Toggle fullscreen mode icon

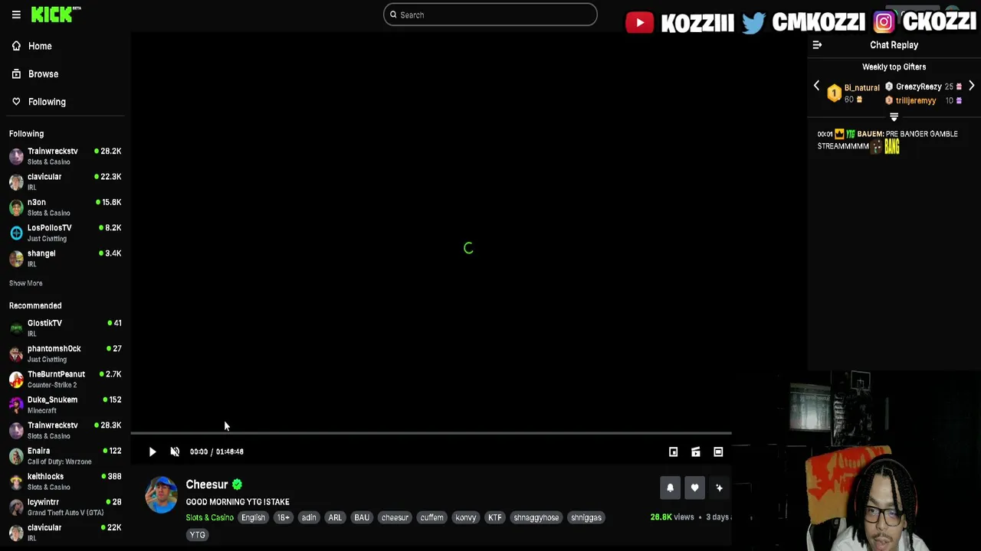[718, 452]
